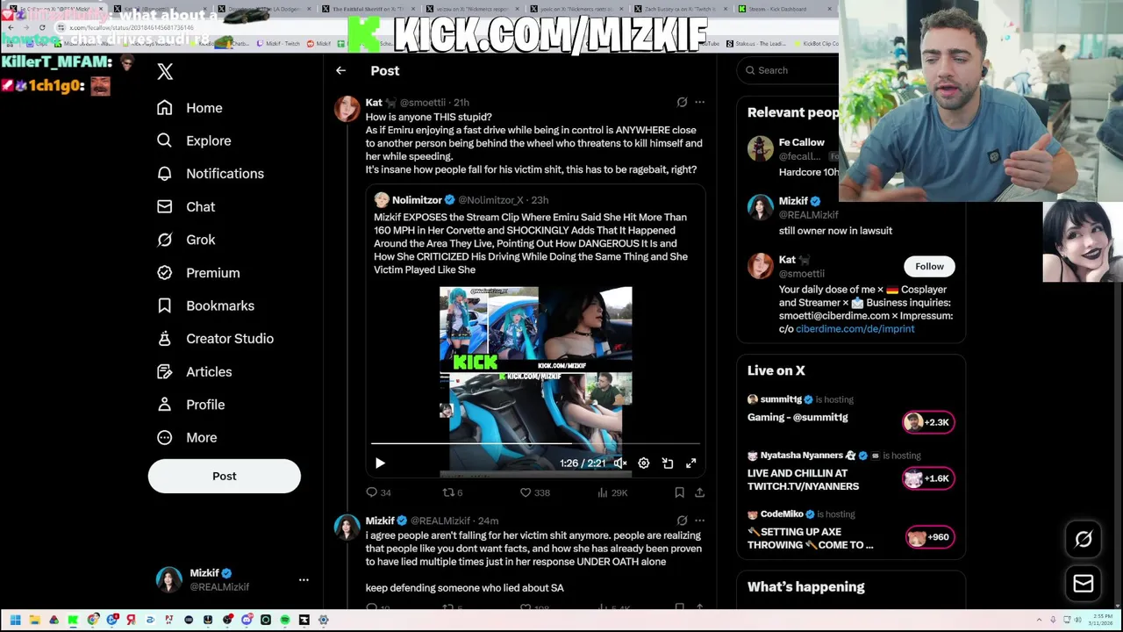Open three-dot menu on Mizkif's reply
The image size is (1123, 632).
click(699, 521)
